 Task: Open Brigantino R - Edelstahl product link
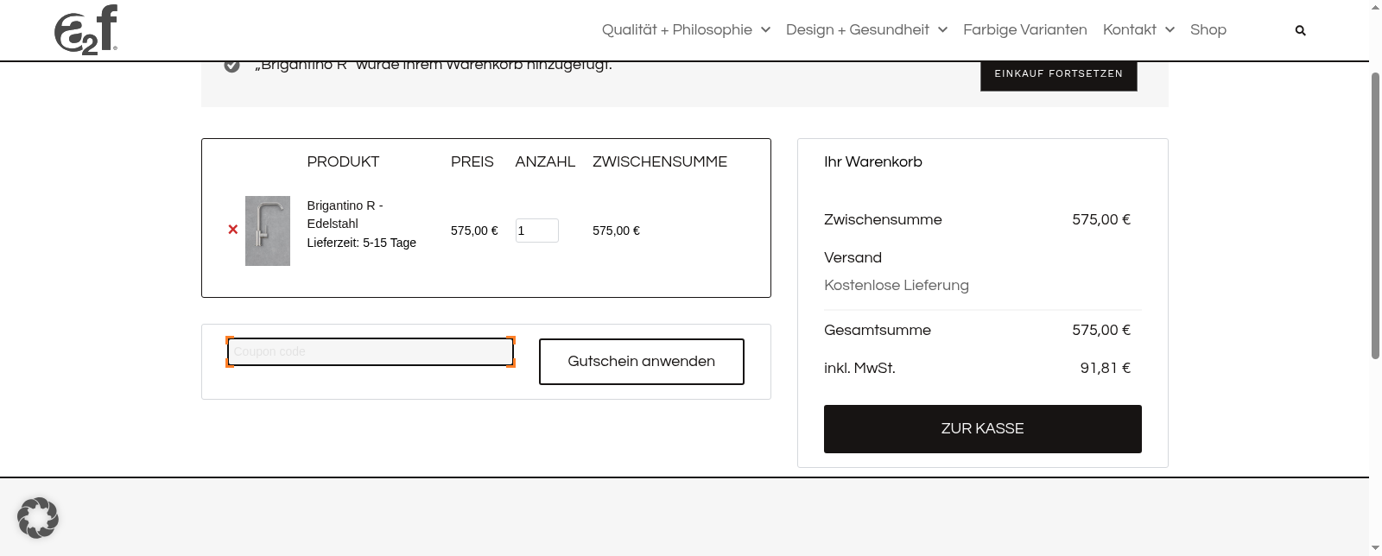[345, 214]
